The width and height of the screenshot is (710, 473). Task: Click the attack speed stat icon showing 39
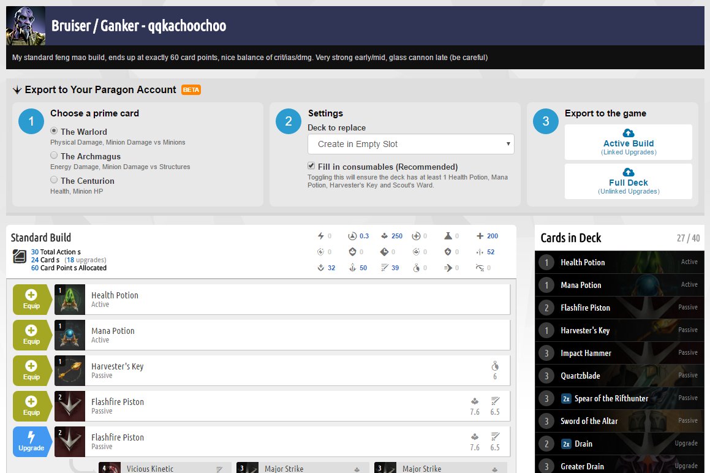[385, 268]
